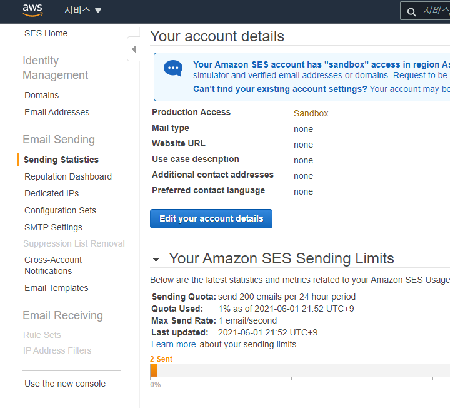The image size is (450, 408).
Task: Click Edit your account details button
Action: pos(211,218)
